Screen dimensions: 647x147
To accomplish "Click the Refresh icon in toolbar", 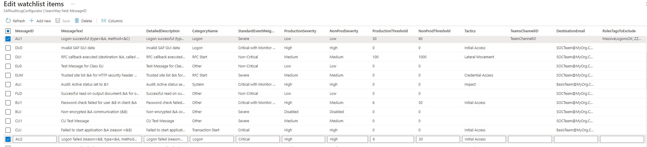I will (8, 21).
